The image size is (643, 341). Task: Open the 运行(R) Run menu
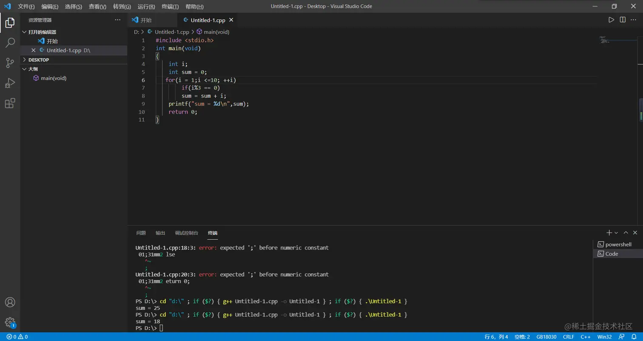(x=146, y=7)
